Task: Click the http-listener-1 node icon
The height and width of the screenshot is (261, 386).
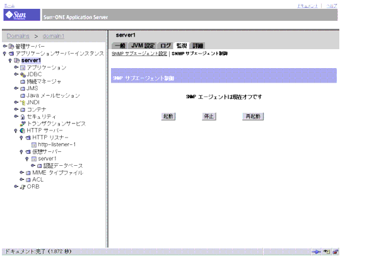Action: pos(34,144)
